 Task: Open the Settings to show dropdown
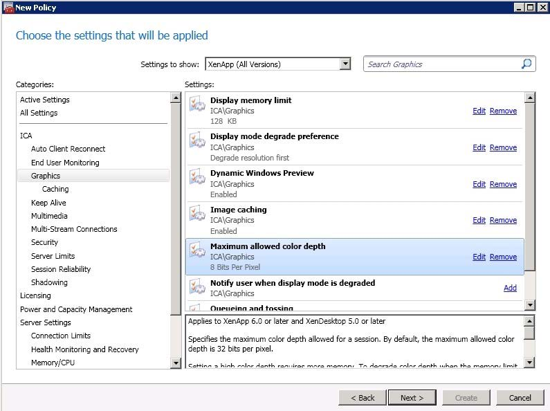coord(345,64)
